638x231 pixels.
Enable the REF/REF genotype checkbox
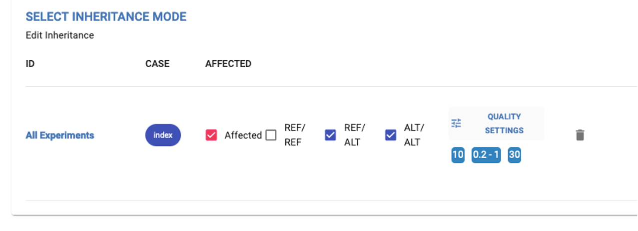[x=271, y=135]
